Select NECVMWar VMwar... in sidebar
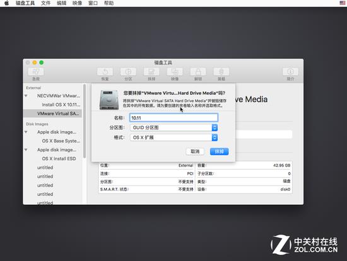This screenshot has width=347, height=261. 59,96
